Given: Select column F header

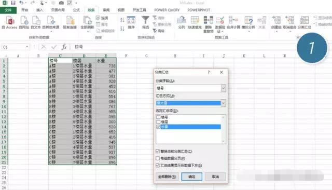Looking at the screenshot, I should [x=126, y=56].
